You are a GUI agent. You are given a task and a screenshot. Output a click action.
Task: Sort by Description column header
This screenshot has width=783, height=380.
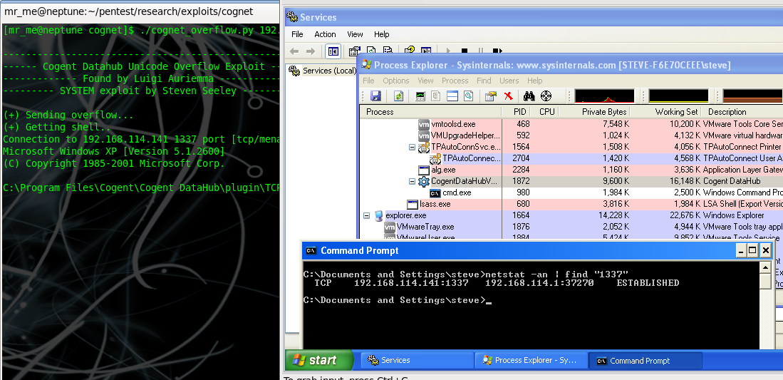point(742,111)
